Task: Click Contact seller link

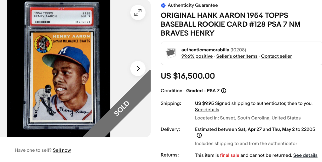Action: tap(276, 56)
